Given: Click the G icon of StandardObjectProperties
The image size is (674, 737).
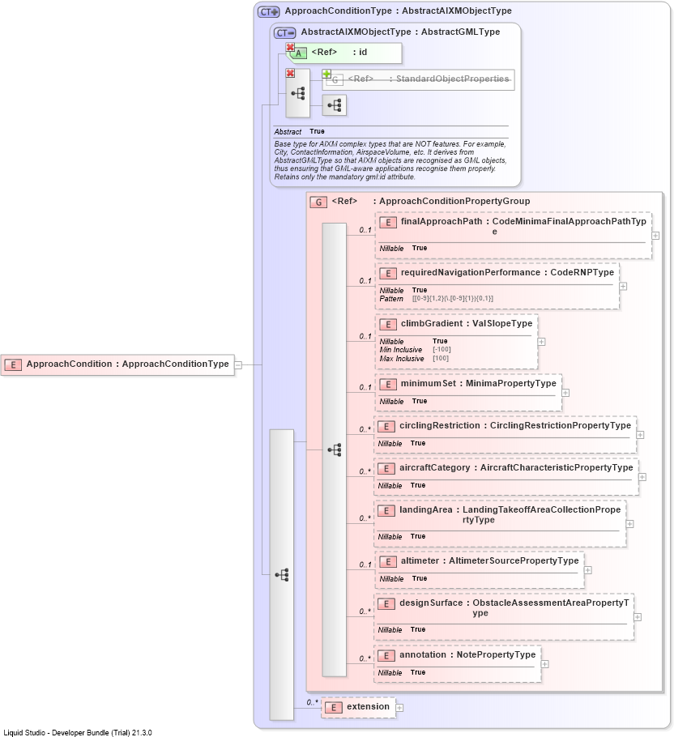Looking at the screenshot, I should pyautogui.click(x=335, y=80).
